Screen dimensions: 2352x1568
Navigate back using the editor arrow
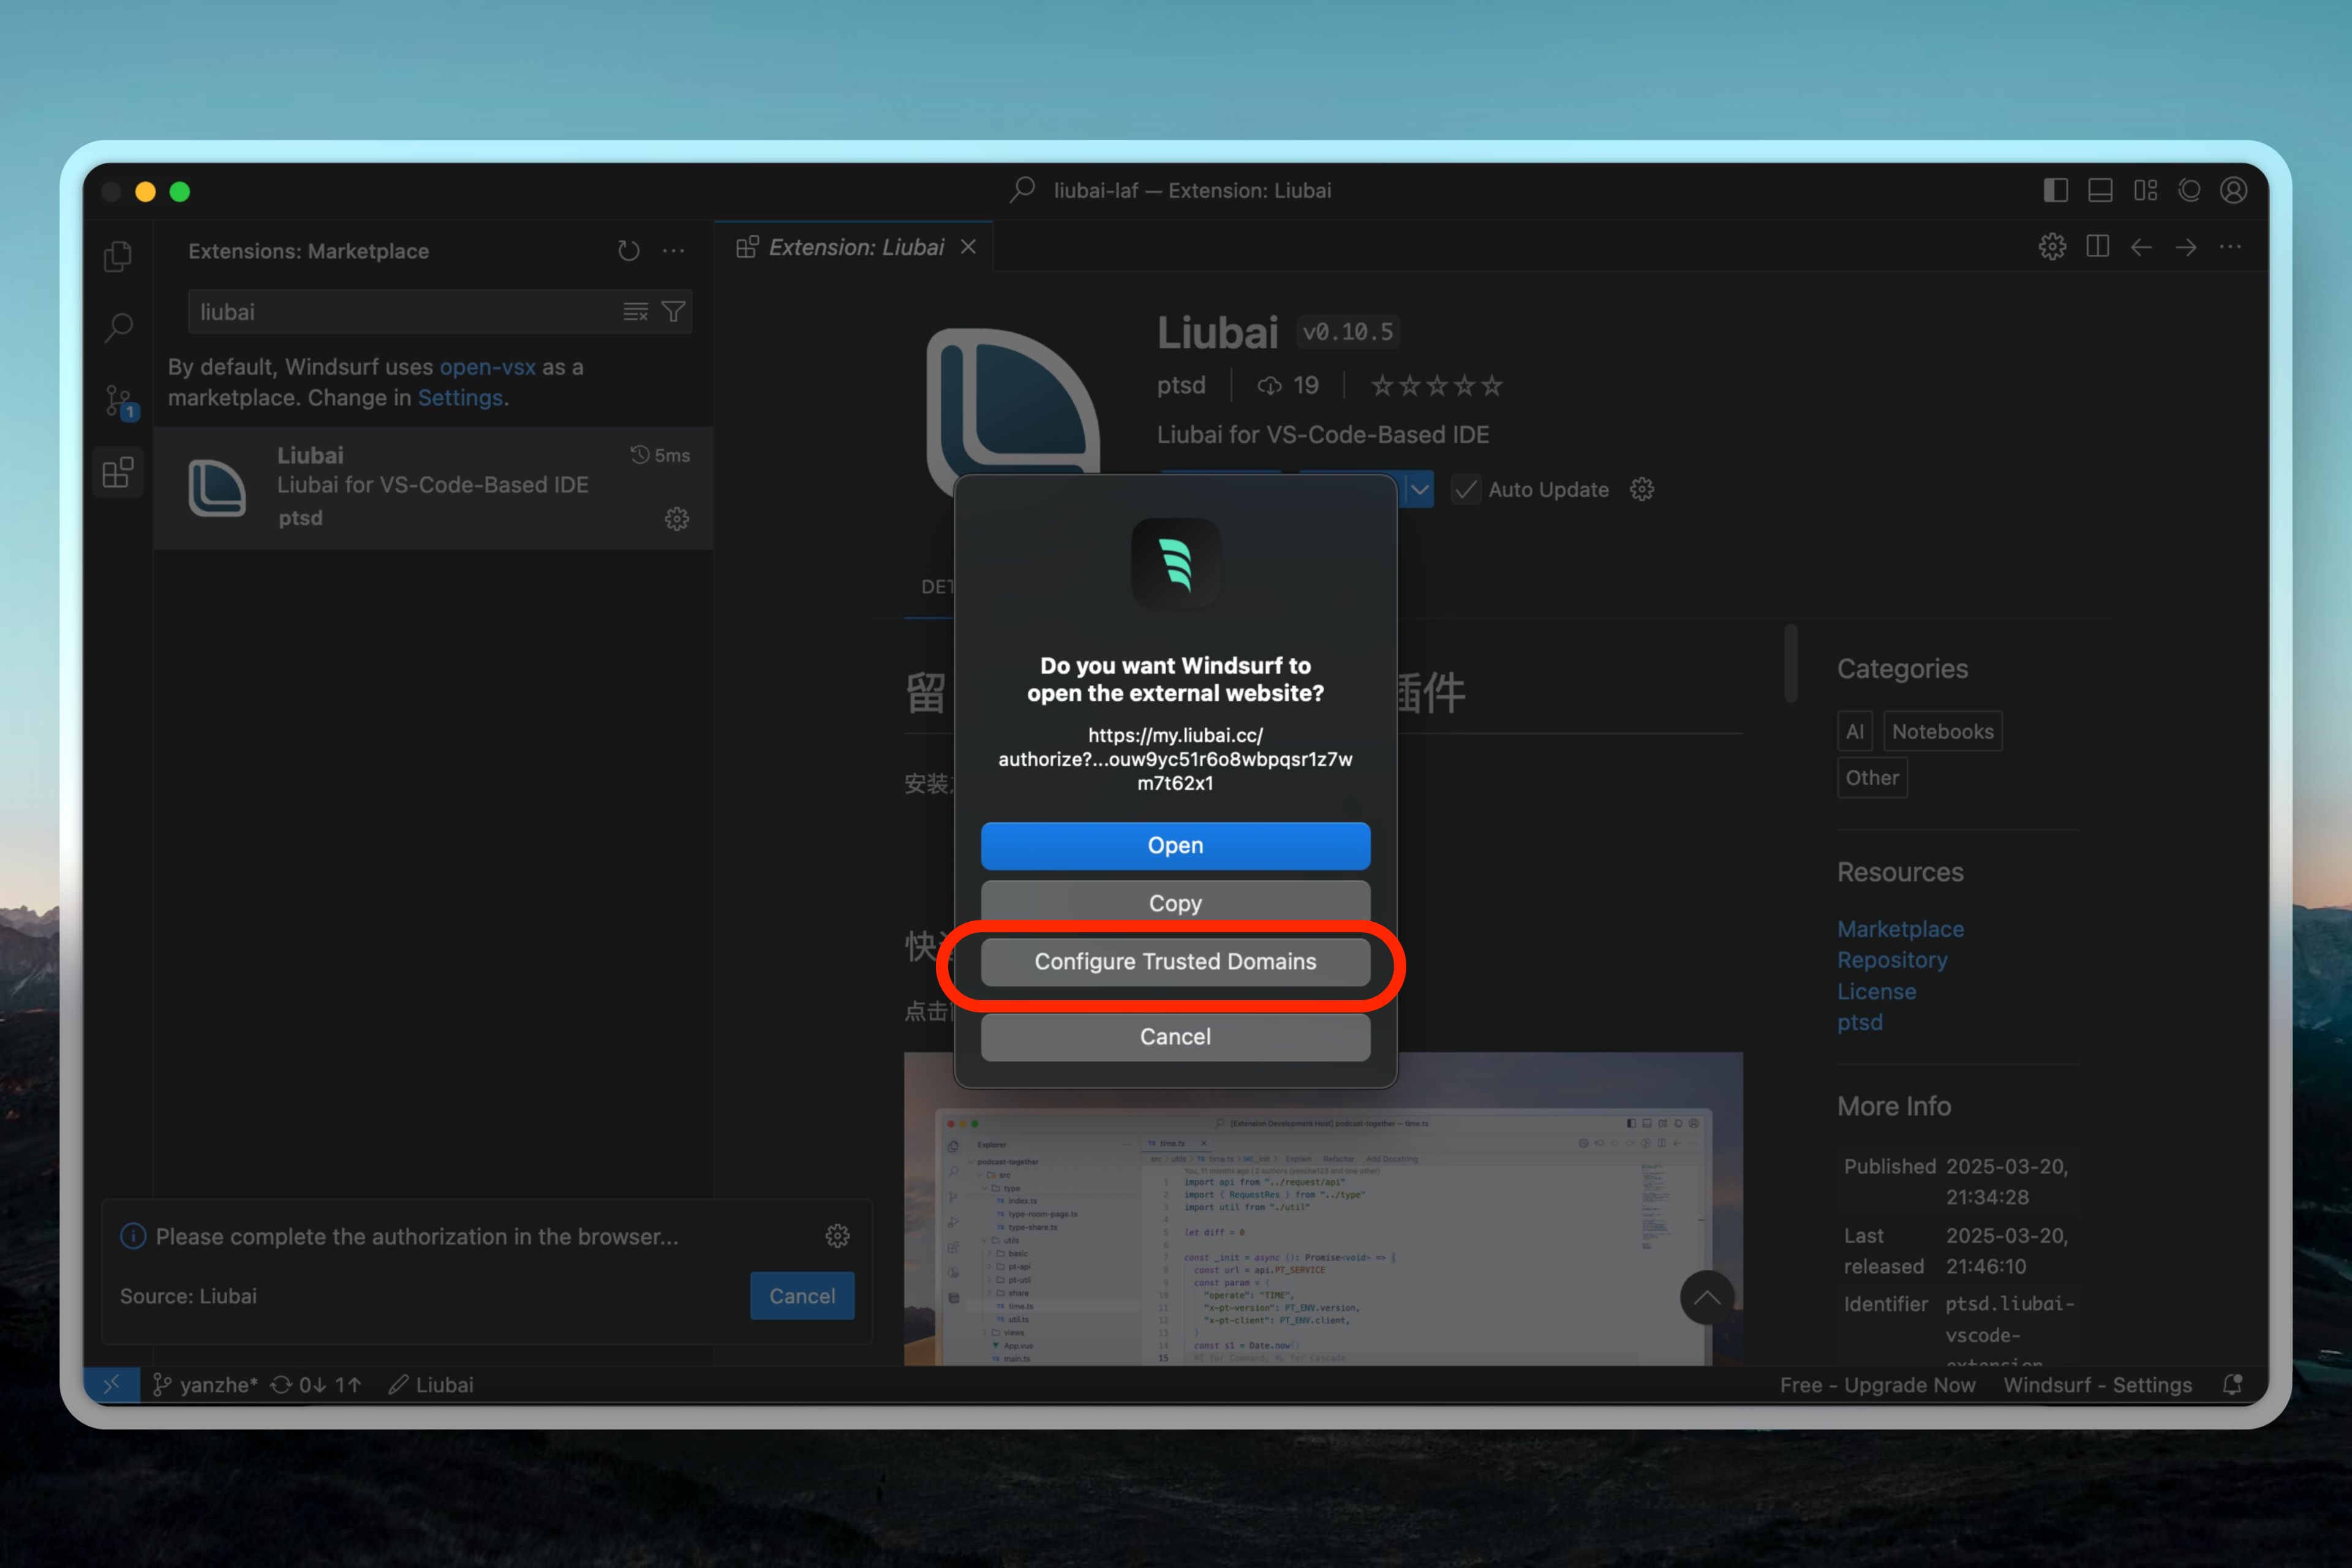pyautogui.click(x=2141, y=247)
